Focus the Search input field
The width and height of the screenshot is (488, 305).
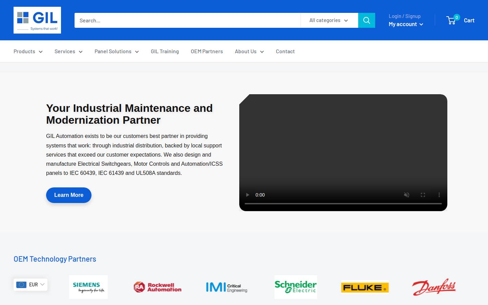187,20
